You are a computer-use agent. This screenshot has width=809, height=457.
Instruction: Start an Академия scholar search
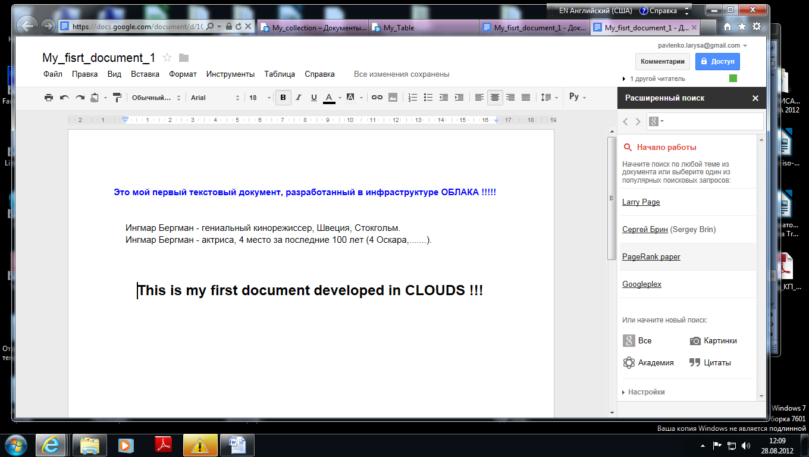(648, 362)
